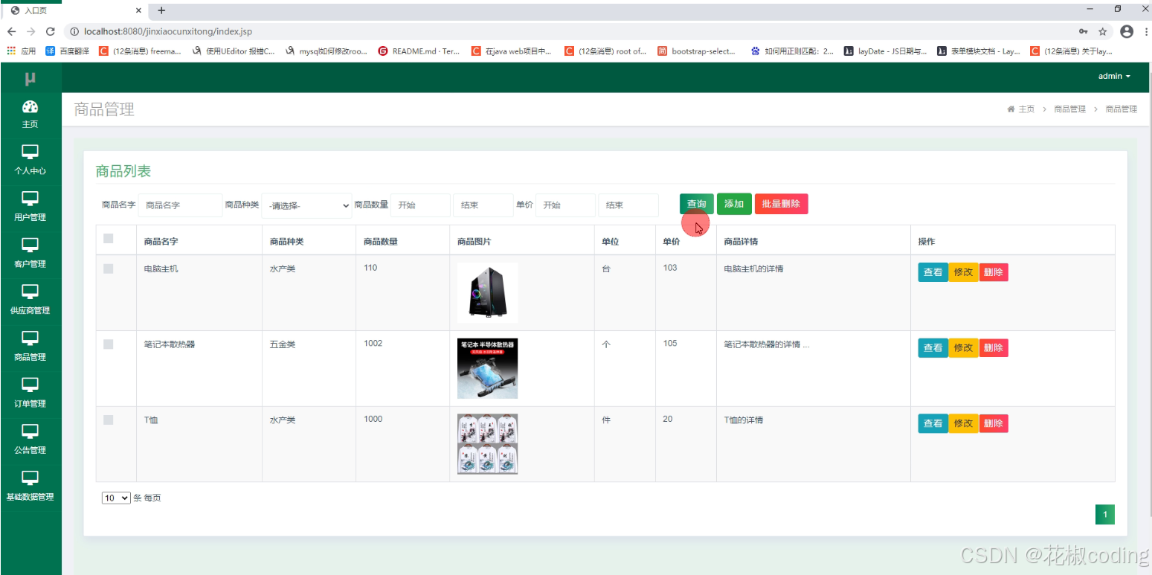Screen dimensions: 1152x575
Task: Open bootstrap-select bookmark
Action: click(697, 51)
